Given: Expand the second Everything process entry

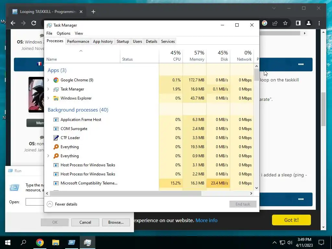Looking at the screenshot, I should tap(48, 156).
